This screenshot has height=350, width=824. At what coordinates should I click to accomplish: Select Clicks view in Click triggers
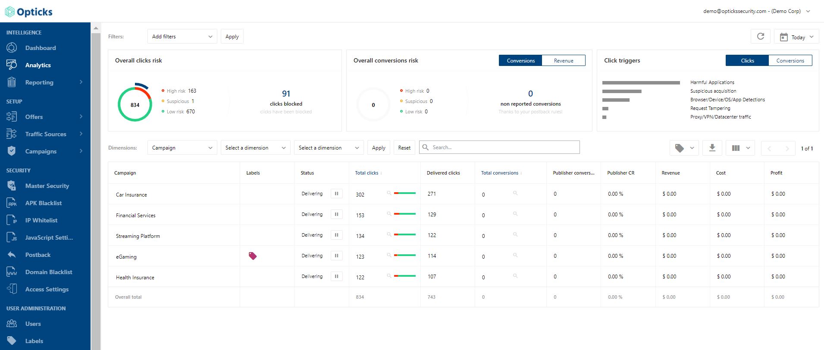(747, 61)
